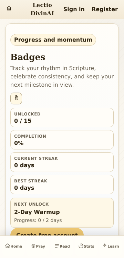Click the home icon in the top header
The image size is (124, 258).
(x=9, y=8)
